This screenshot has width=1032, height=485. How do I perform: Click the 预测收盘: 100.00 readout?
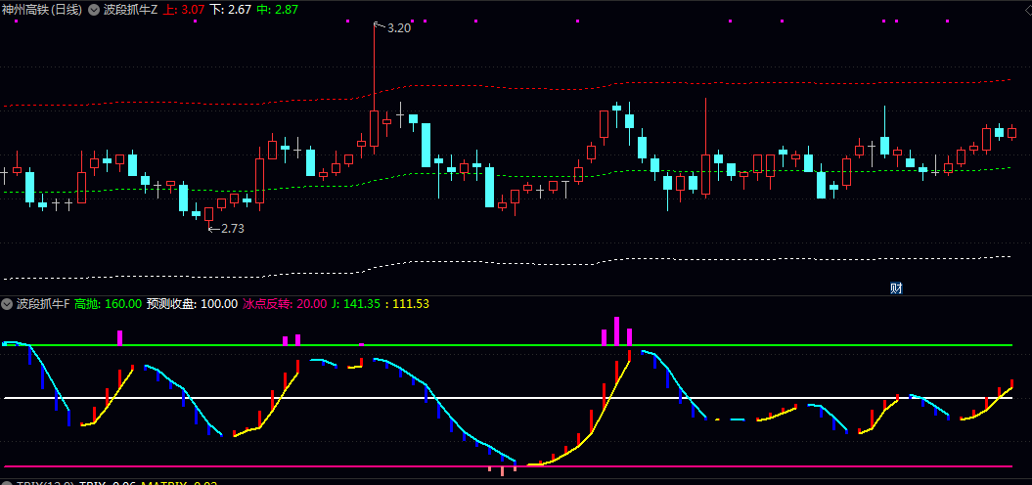click(192, 303)
